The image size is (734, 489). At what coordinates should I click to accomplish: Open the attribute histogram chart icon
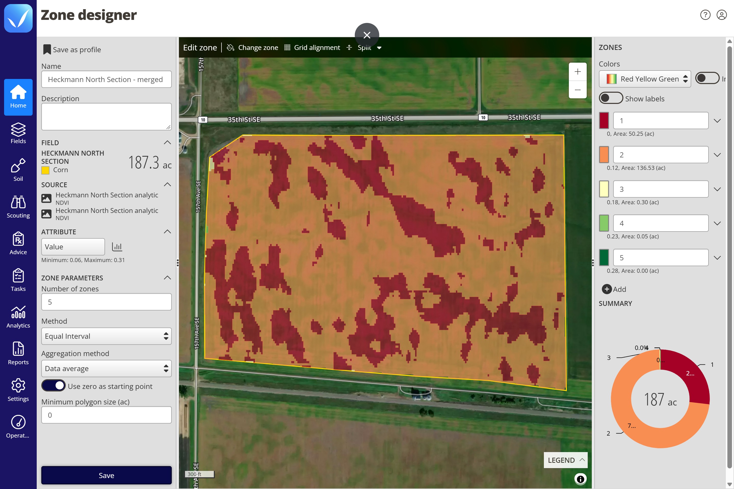tap(117, 247)
